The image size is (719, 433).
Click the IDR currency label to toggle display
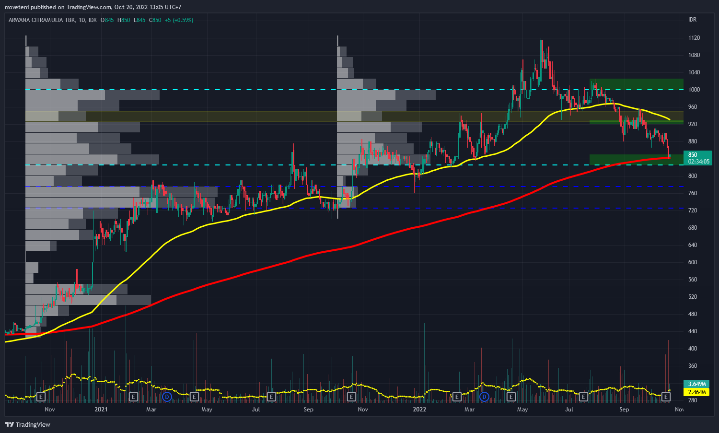pos(693,20)
